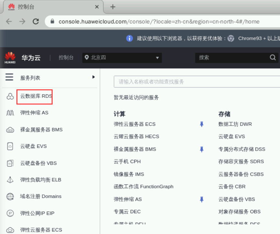Click the header 搜索 search field
The height and width of the screenshot is (234, 280).
237,58
